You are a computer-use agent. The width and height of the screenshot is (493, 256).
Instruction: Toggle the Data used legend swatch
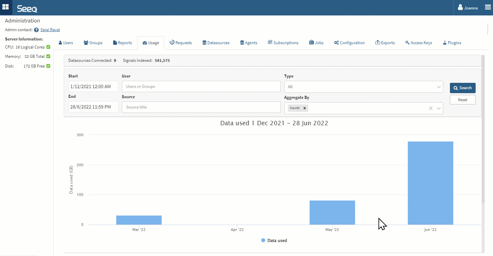pyautogui.click(x=263, y=240)
